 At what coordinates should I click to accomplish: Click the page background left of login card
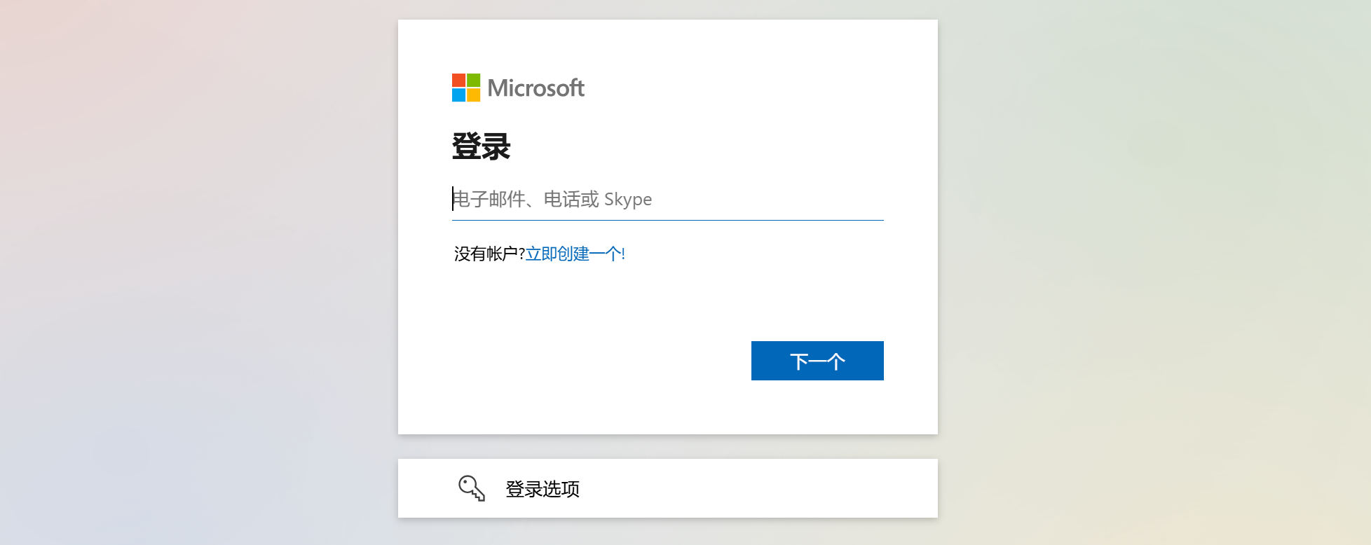click(196, 280)
